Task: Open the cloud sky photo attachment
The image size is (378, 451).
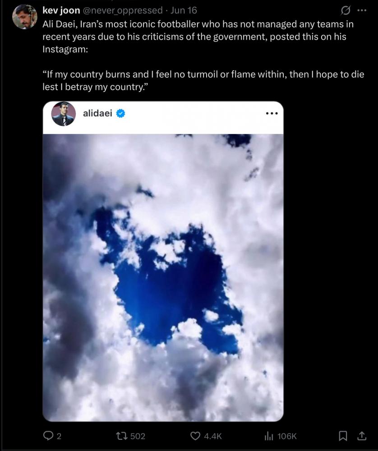Action: [x=163, y=277]
